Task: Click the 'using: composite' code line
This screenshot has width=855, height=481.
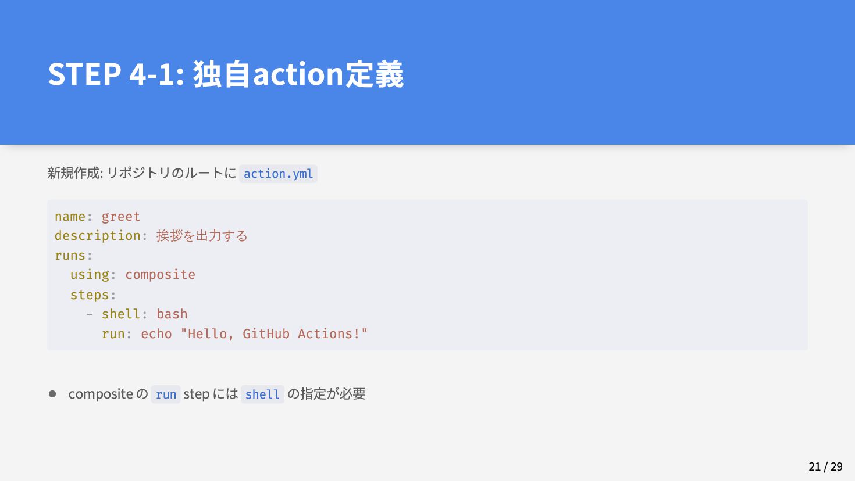Action: click(133, 275)
